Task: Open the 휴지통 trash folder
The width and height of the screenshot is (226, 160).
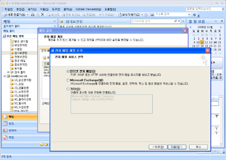Action: point(16,68)
